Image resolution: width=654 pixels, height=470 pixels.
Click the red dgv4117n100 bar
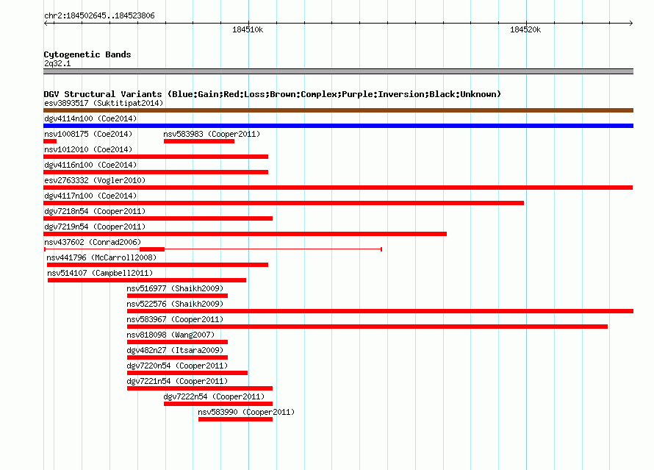click(284, 203)
